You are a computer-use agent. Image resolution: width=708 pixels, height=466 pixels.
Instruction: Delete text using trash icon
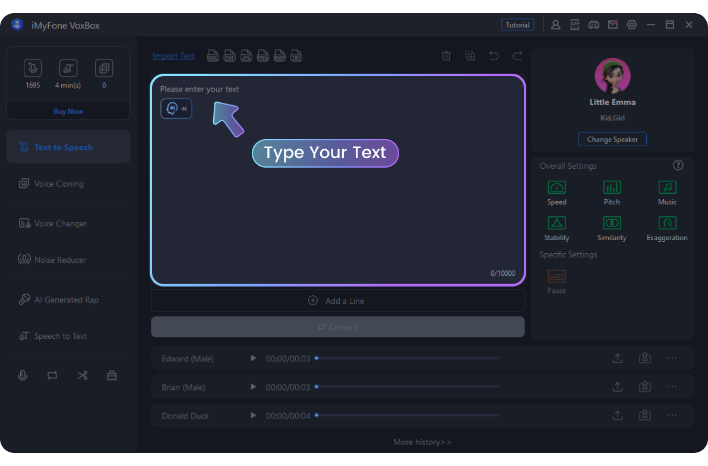coord(446,56)
